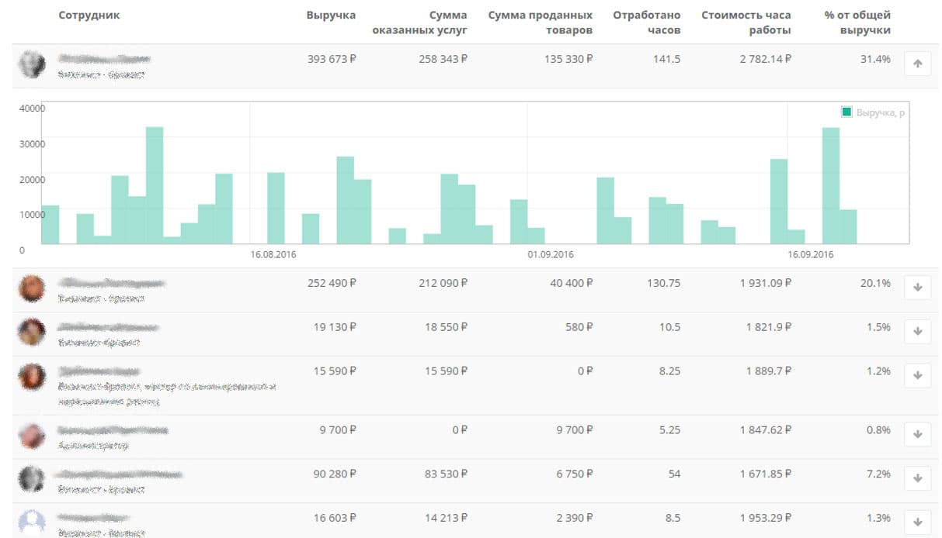Screen dimensions: 942x538
Task: Click the tallest bar near 16.09.2016
Action: (831, 186)
